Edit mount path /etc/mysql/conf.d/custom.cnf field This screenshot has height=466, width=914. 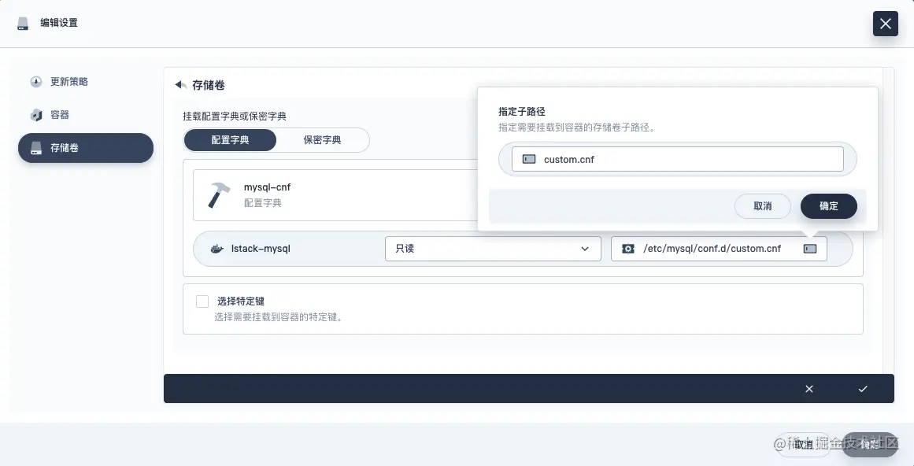coord(719,249)
